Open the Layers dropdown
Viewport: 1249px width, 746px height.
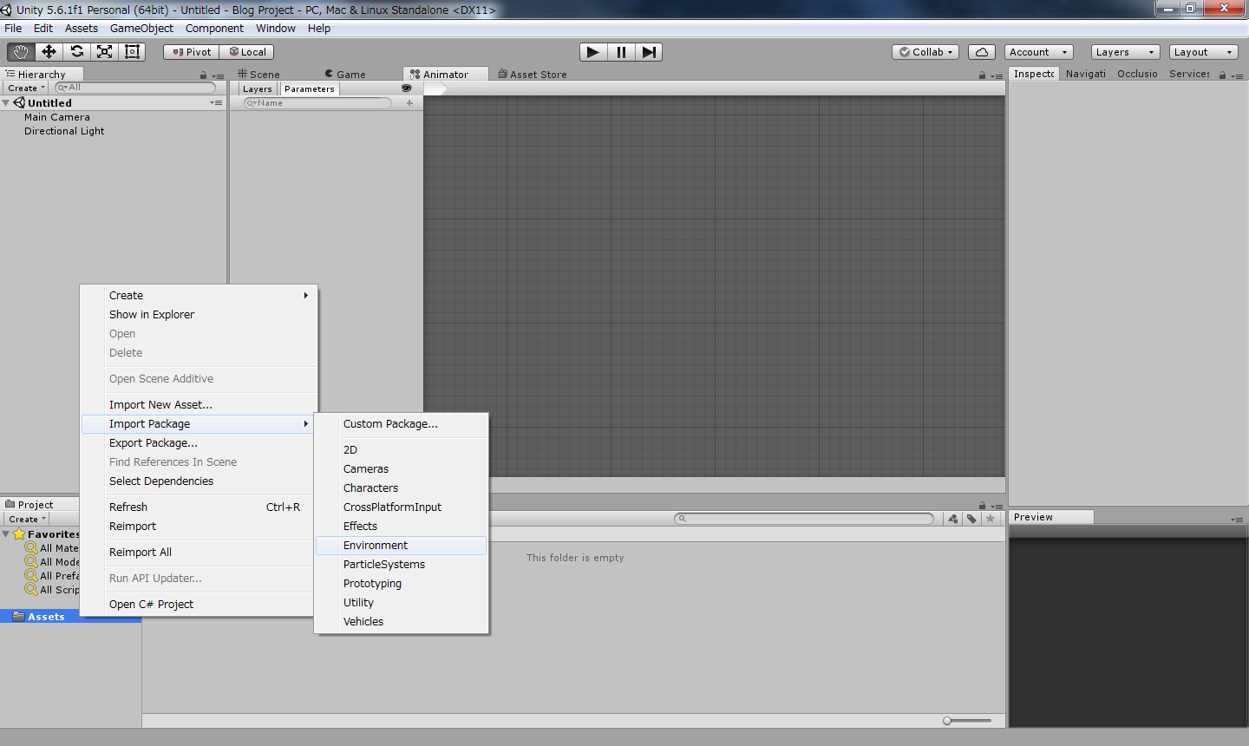coord(1125,52)
